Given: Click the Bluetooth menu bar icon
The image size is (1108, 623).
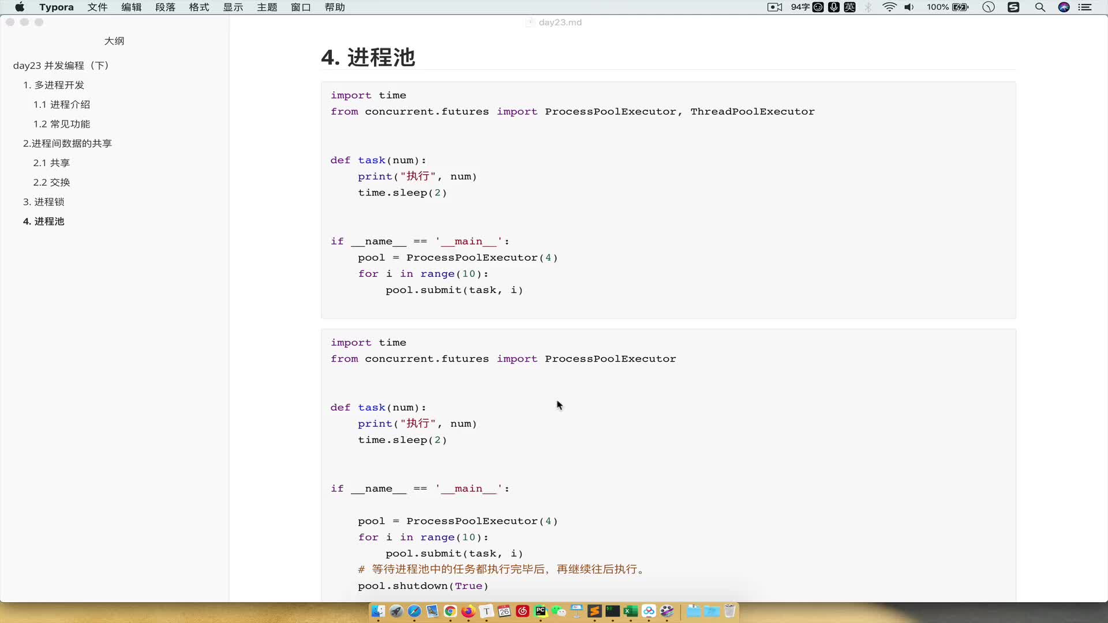Looking at the screenshot, I should pyautogui.click(x=868, y=7).
